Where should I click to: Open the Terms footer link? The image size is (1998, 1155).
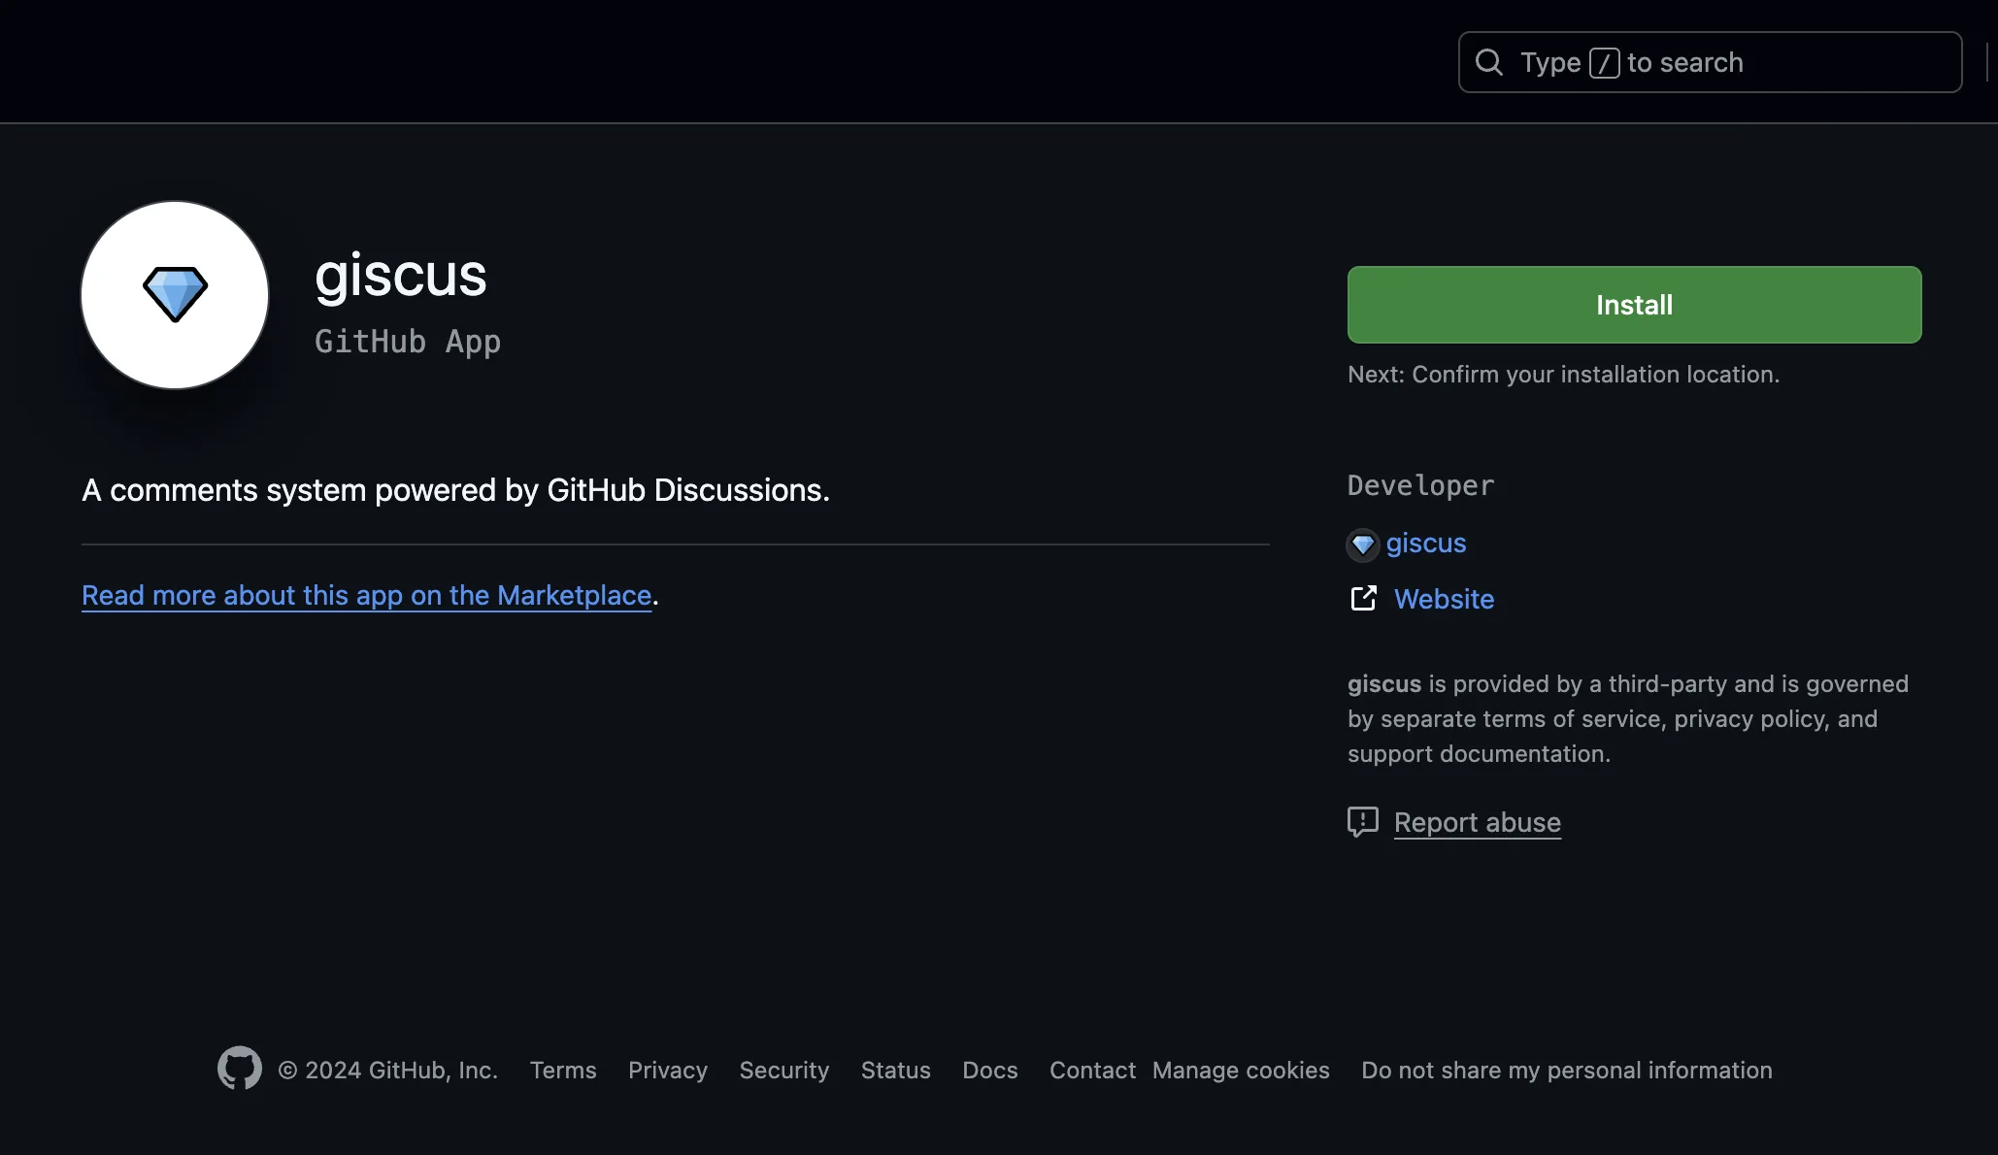pos(563,1070)
